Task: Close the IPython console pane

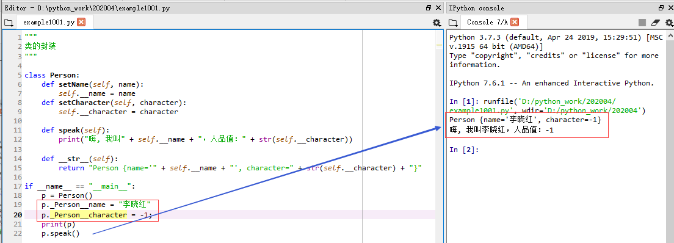Action: tap(670, 8)
